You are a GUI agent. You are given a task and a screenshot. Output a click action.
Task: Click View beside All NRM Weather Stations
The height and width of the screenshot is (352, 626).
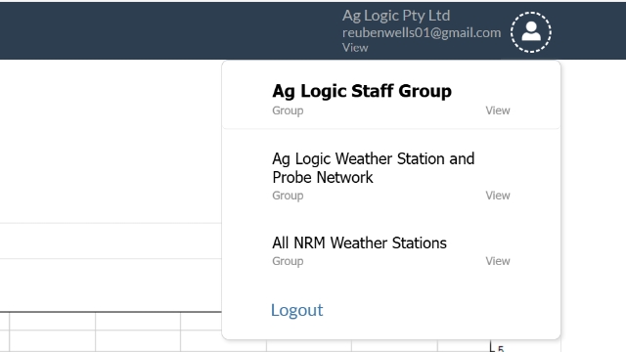tap(498, 261)
